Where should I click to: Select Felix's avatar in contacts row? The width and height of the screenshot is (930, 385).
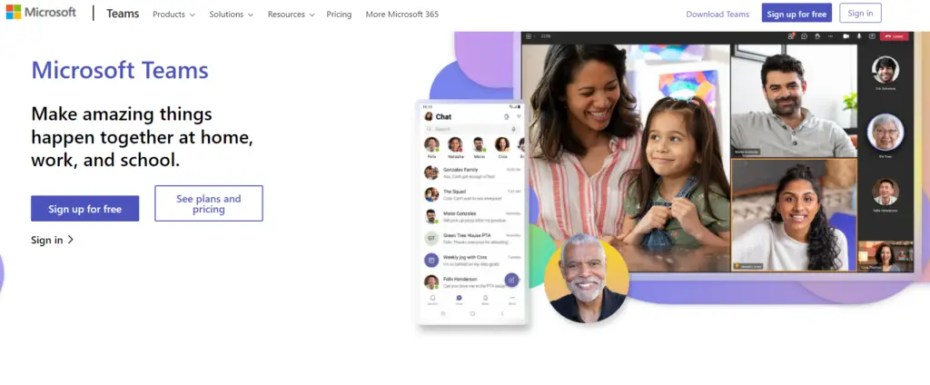tap(431, 144)
